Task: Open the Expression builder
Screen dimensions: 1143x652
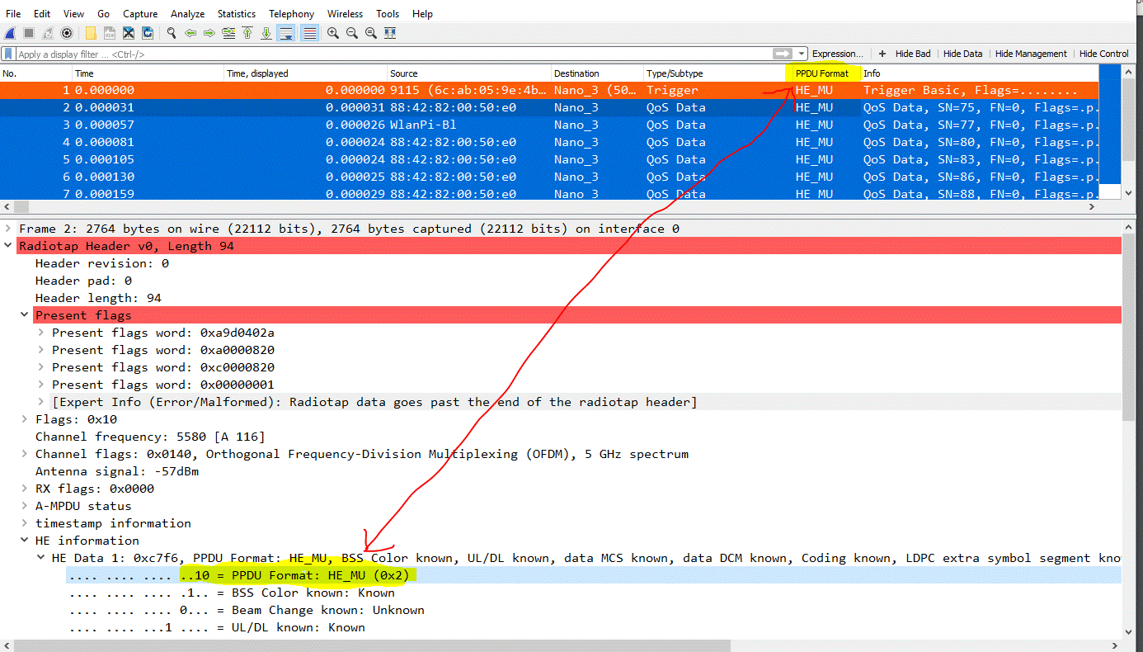Action: coord(837,53)
